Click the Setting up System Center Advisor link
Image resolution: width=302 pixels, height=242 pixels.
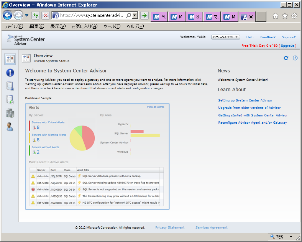tap(245, 100)
